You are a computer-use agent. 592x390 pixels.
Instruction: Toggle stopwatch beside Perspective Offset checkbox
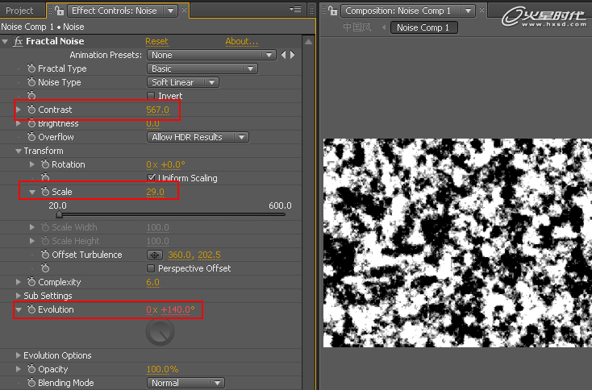45,268
